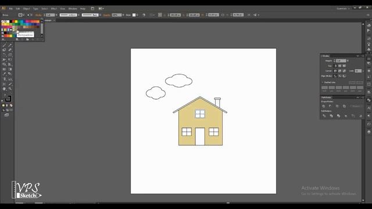Click Merge in Pathfinders row
The height and width of the screenshot is (209, 372).
(338, 116)
